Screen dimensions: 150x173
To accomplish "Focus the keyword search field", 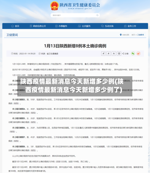I will pyautogui.click(x=75, y=15).
